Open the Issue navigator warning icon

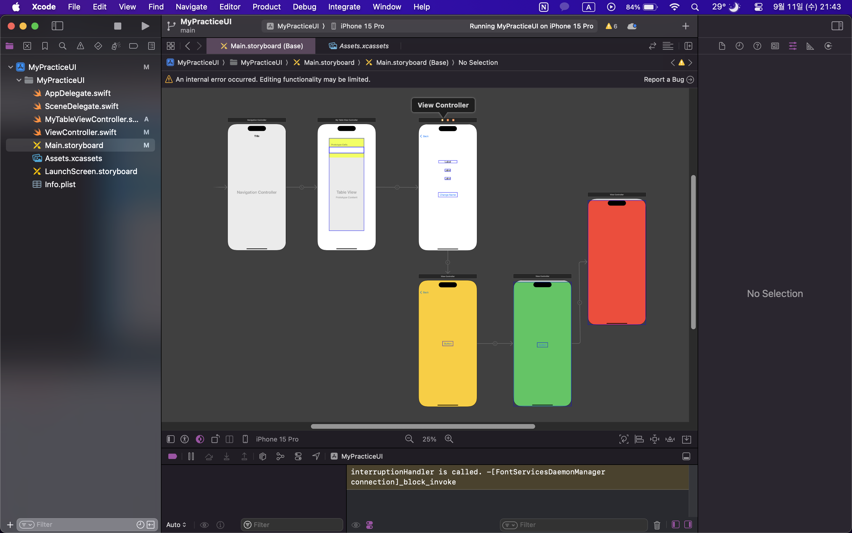click(80, 46)
